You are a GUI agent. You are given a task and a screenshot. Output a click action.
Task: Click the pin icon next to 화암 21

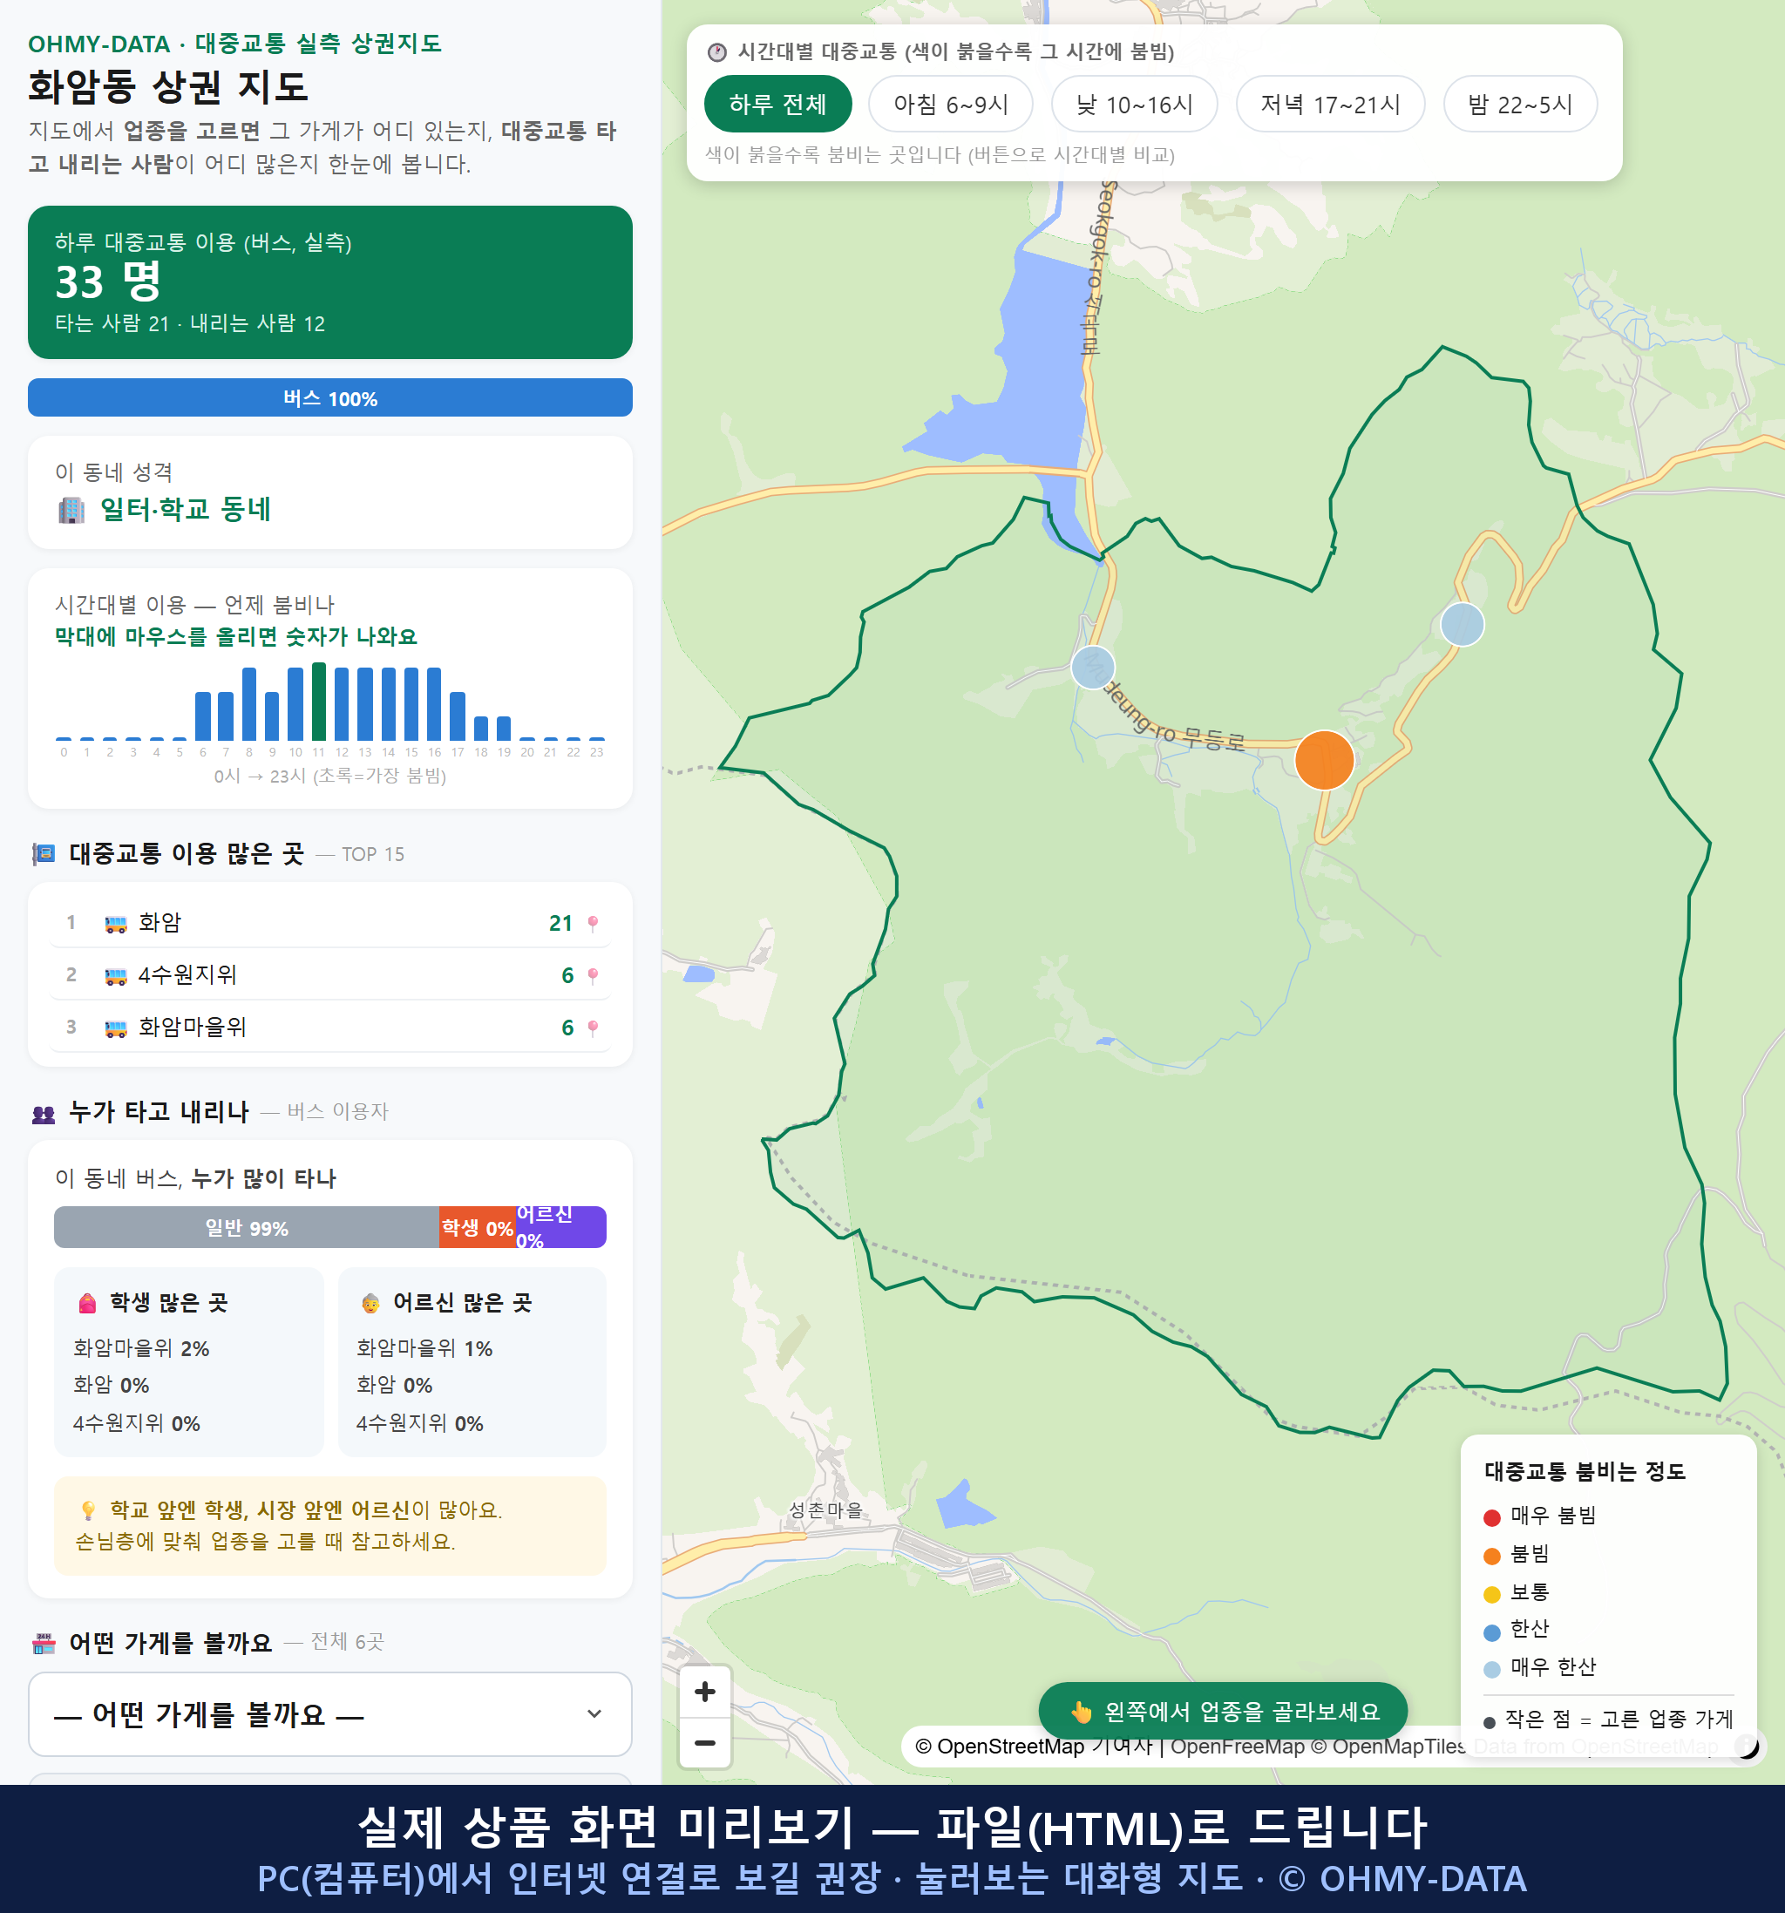[x=593, y=924]
